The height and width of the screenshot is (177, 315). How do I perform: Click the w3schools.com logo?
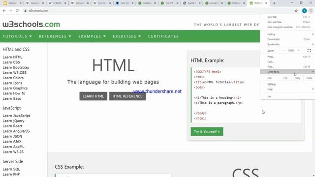coord(31,24)
